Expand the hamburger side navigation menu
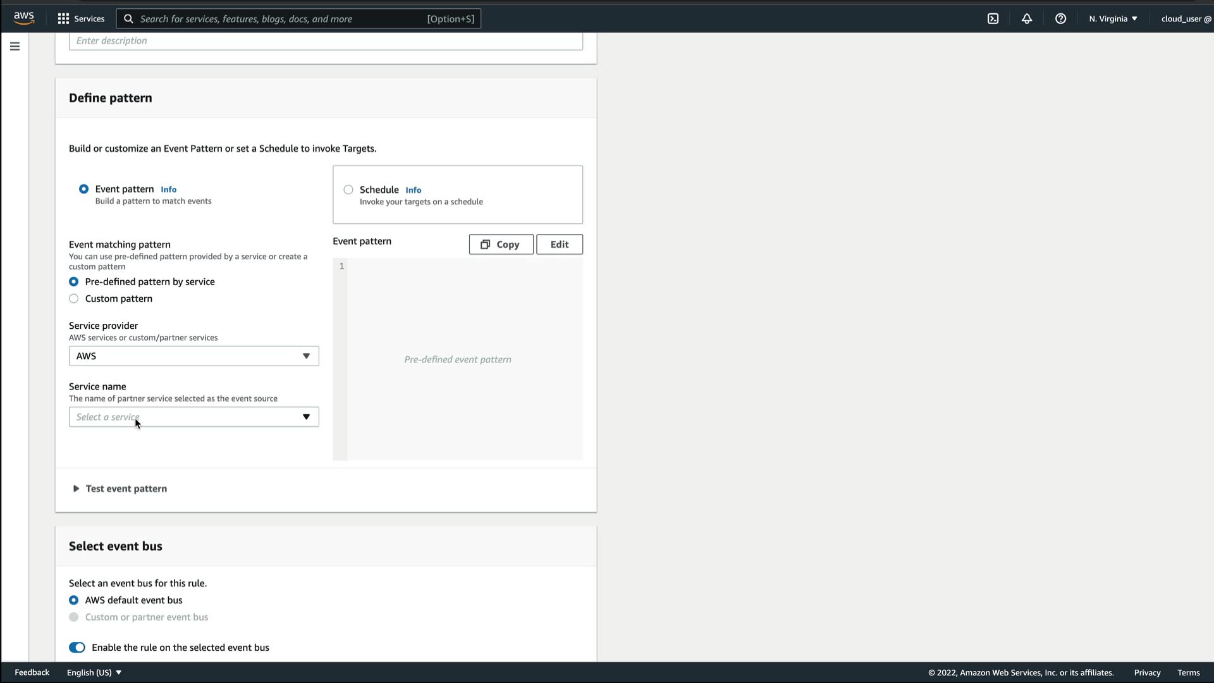1214x683 pixels. point(15,46)
